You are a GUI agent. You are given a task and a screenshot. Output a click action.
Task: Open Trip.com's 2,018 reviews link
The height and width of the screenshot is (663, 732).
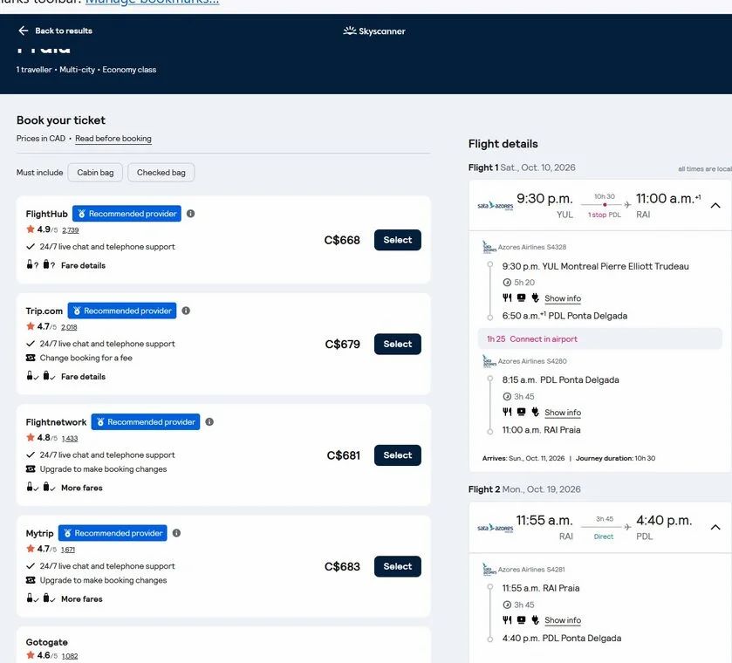(69, 327)
